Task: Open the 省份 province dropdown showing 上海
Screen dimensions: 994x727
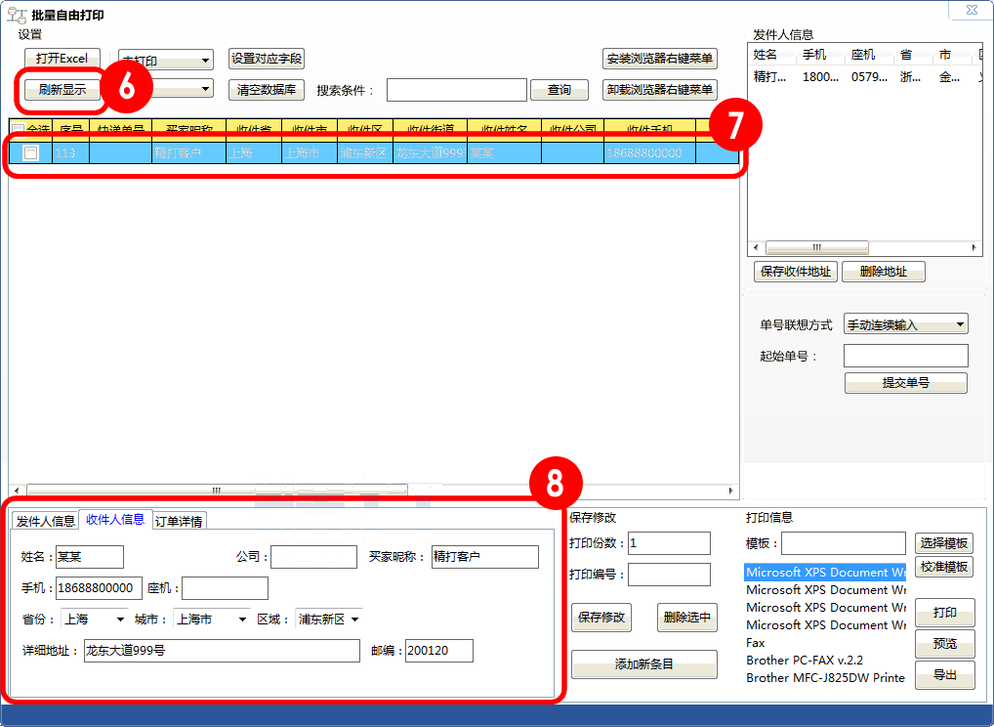Action: [94, 619]
